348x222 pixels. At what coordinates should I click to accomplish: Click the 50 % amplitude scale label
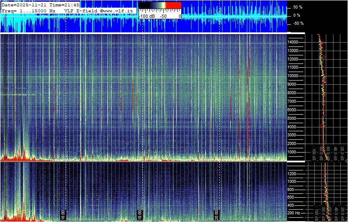click(297, 7)
